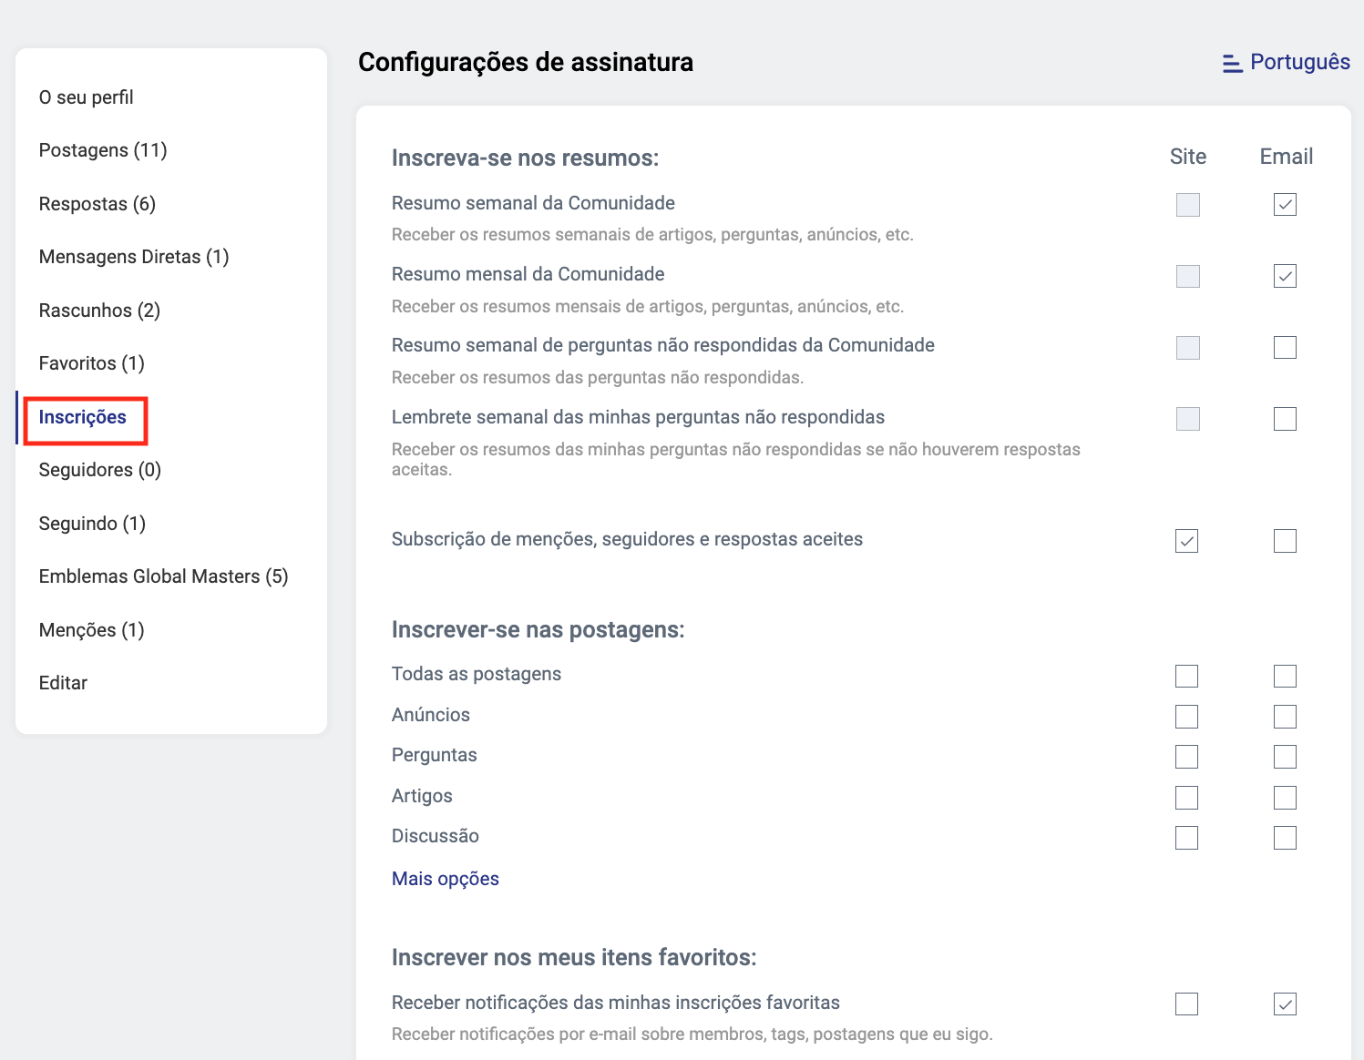Open Rascunhos (2) drafts list
The image size is (1364, 1060).
pyautogui.click(x=99, y=311)
